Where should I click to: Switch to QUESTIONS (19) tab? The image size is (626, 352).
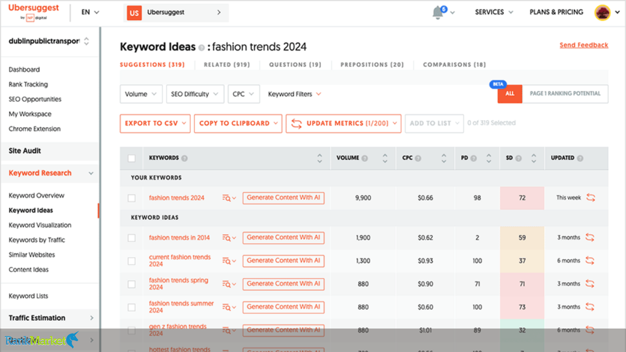(295, 65)
